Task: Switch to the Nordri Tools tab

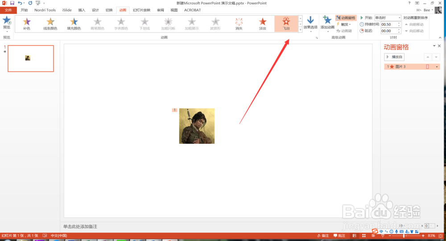Action: 45,10
